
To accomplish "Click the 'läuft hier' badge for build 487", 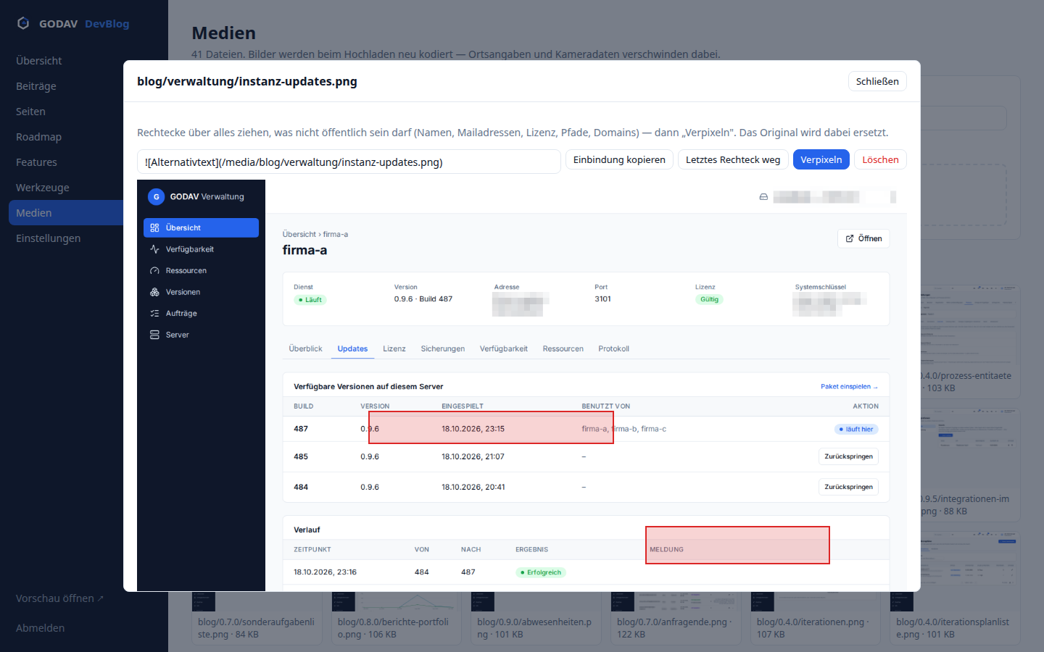I will pyautogui.click(x=856, y=429).
